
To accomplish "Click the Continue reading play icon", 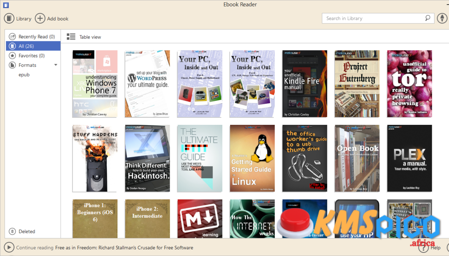I will tap(9, 247).
